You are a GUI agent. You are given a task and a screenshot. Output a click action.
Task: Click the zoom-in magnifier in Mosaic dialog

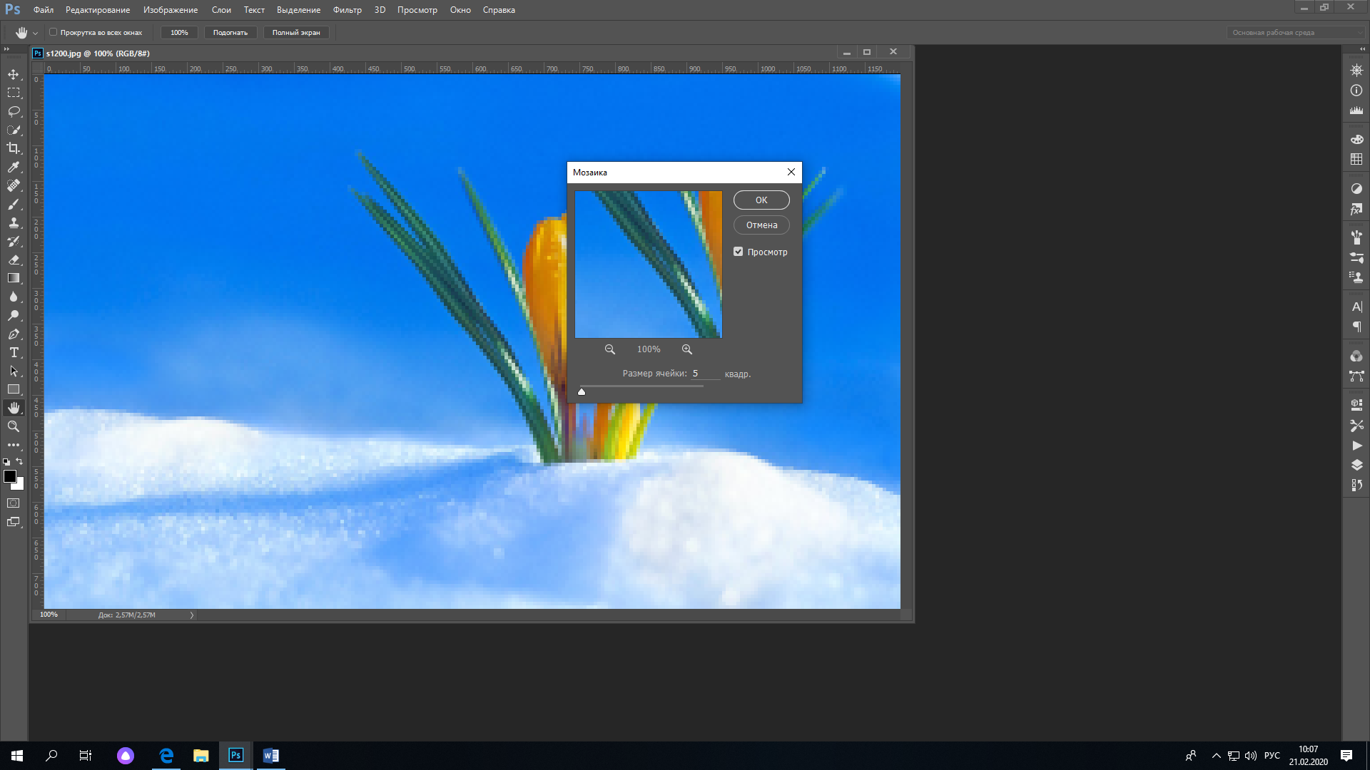(x=686, y=349)
